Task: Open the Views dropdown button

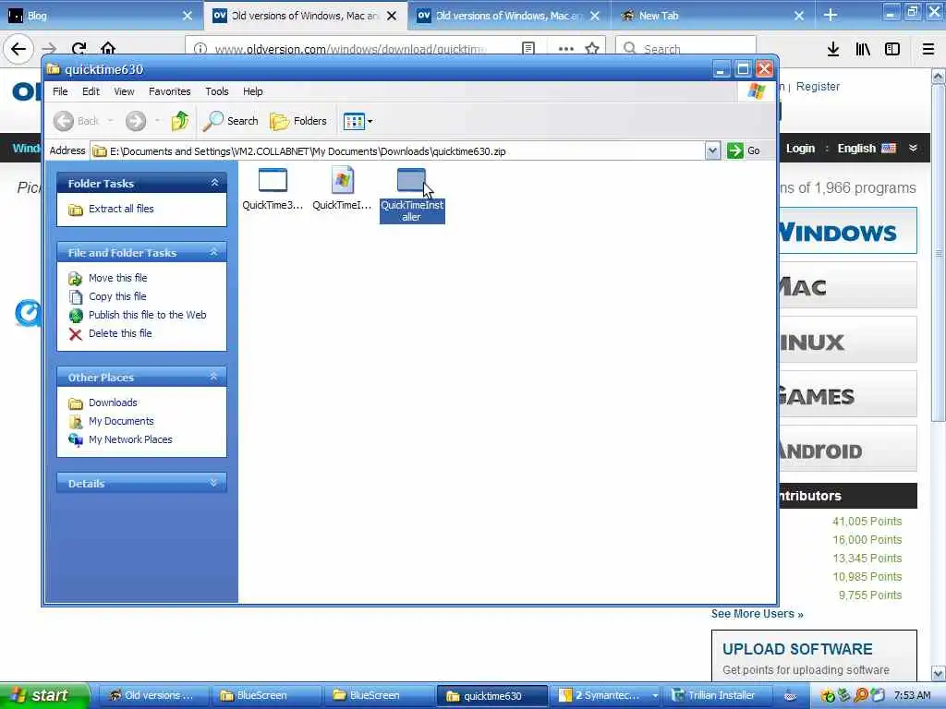Action: coord(358,121)
